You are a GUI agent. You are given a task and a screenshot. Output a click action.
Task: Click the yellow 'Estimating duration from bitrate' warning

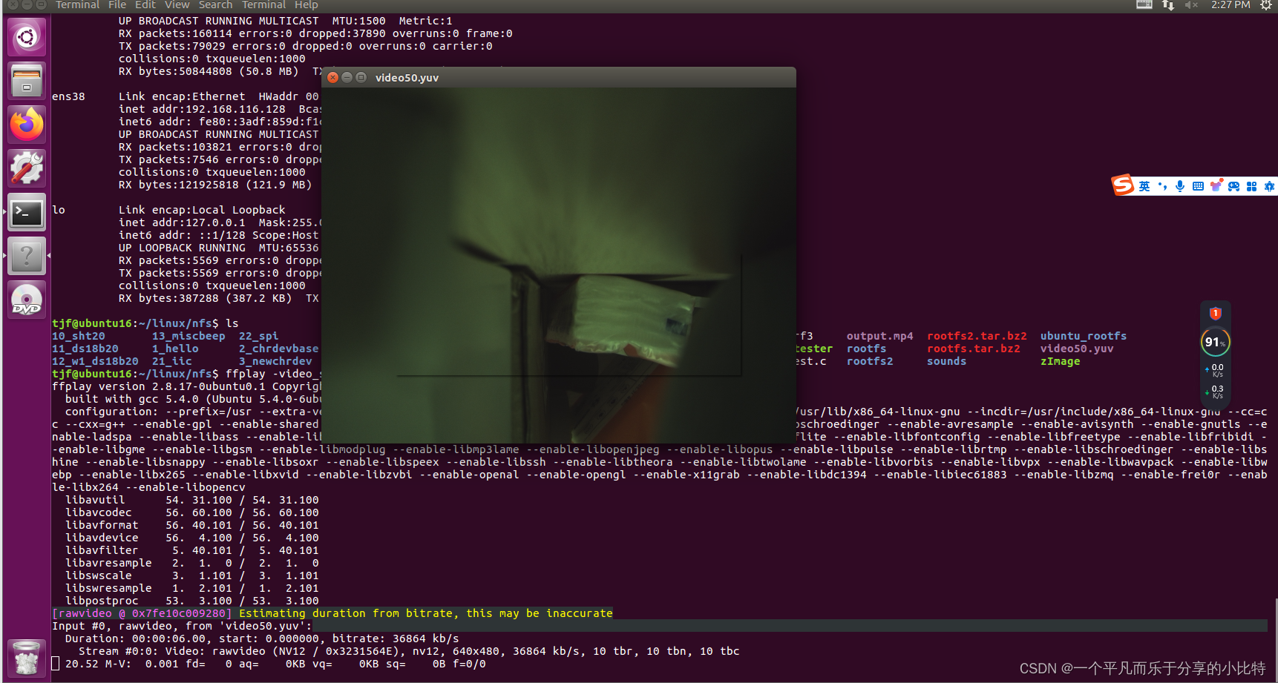pos(426,613)
